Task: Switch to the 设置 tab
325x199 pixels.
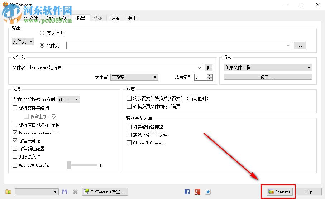Action: click(115, 18)
